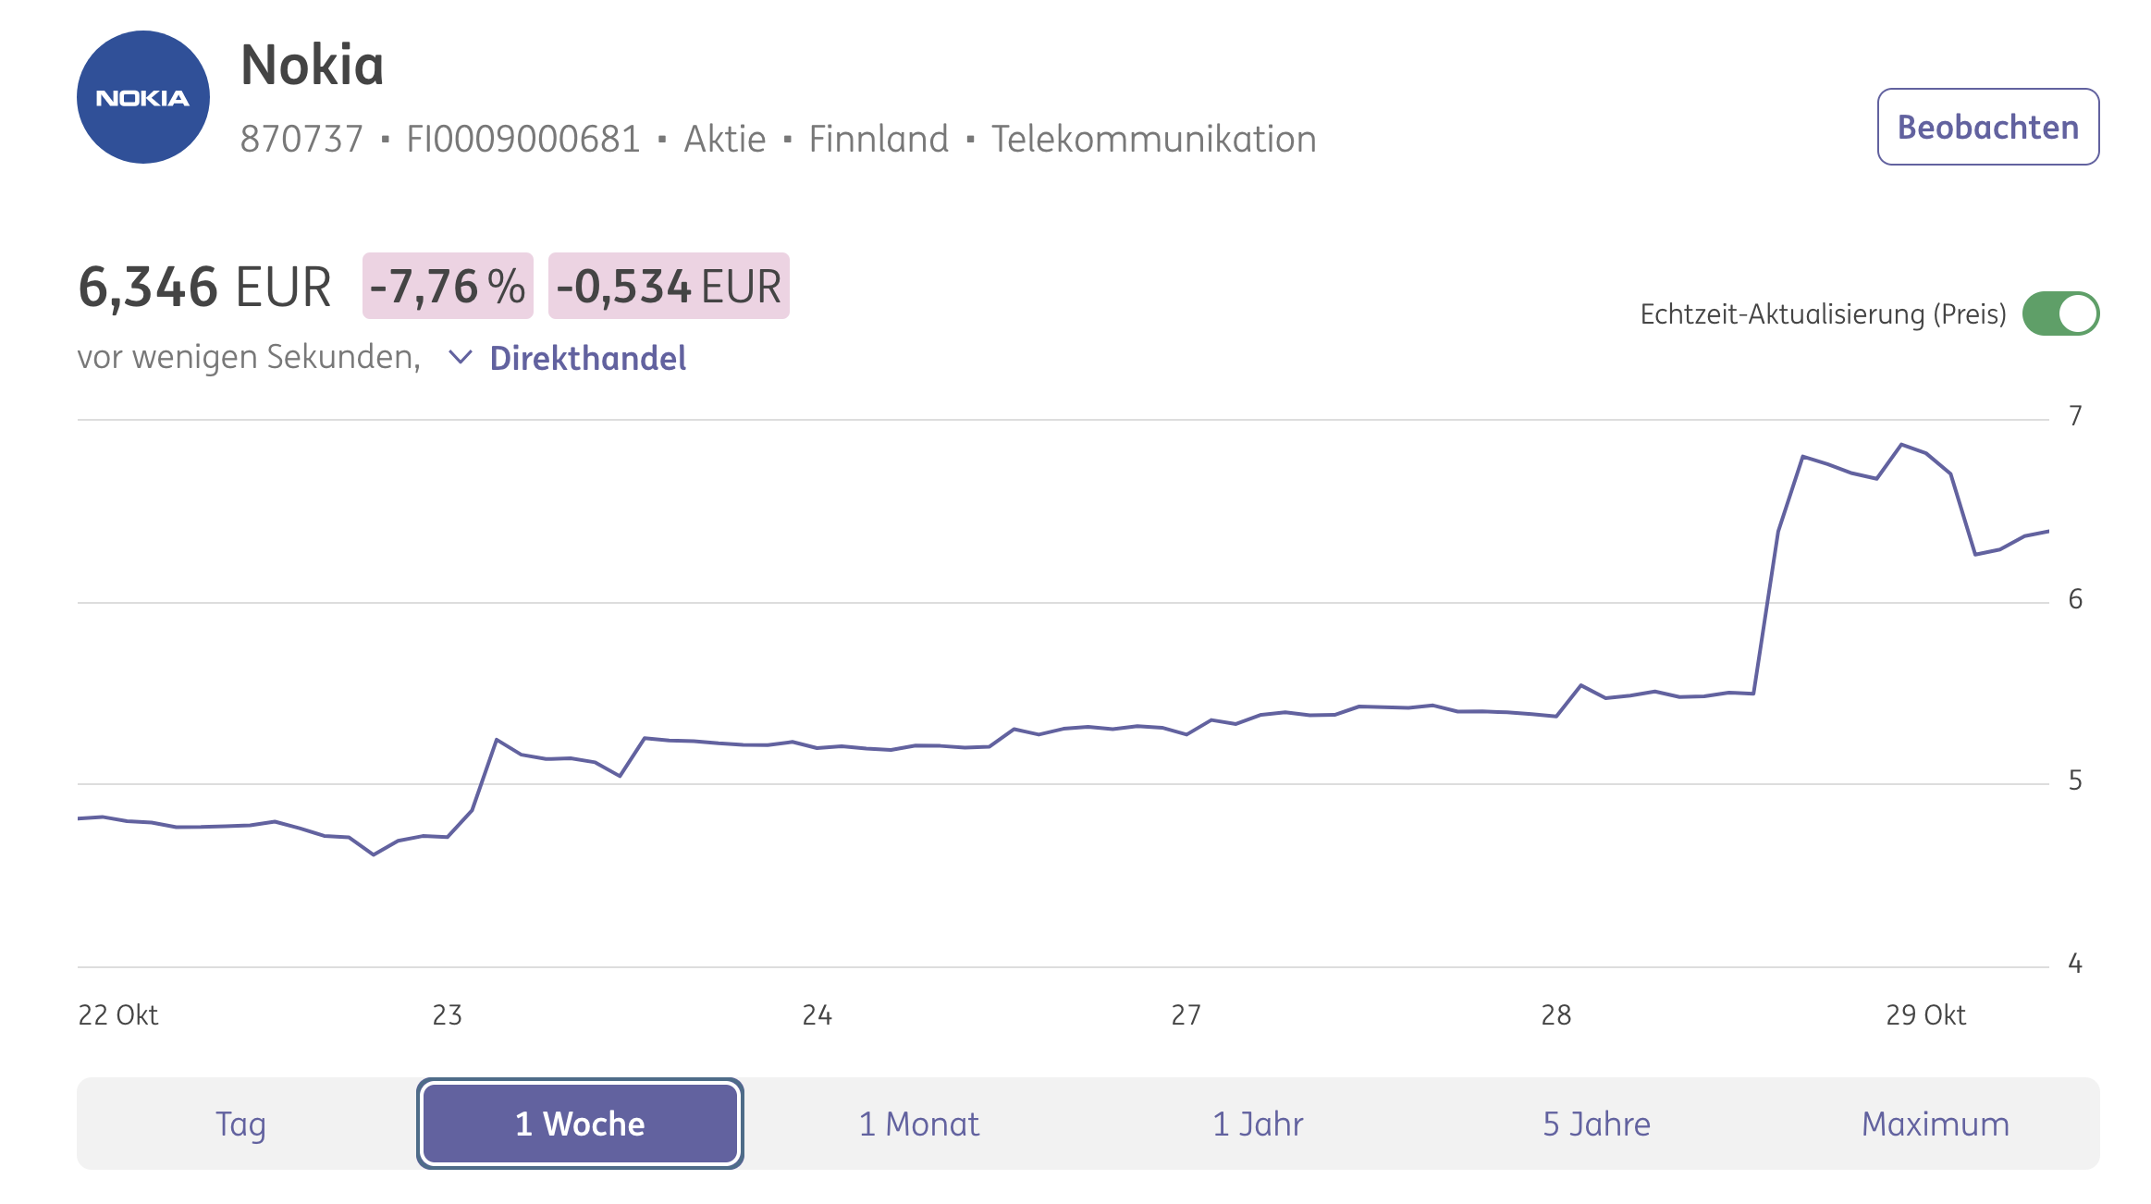Click the Beobachten watch button

tap(1987, 127)
